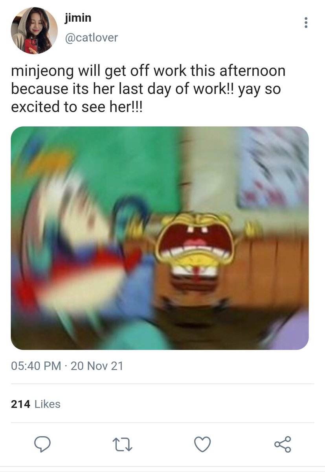This screenshot has height=472, width=325.
Task: Open the @catlover handle profile
Action: click(x=90, y=38)
